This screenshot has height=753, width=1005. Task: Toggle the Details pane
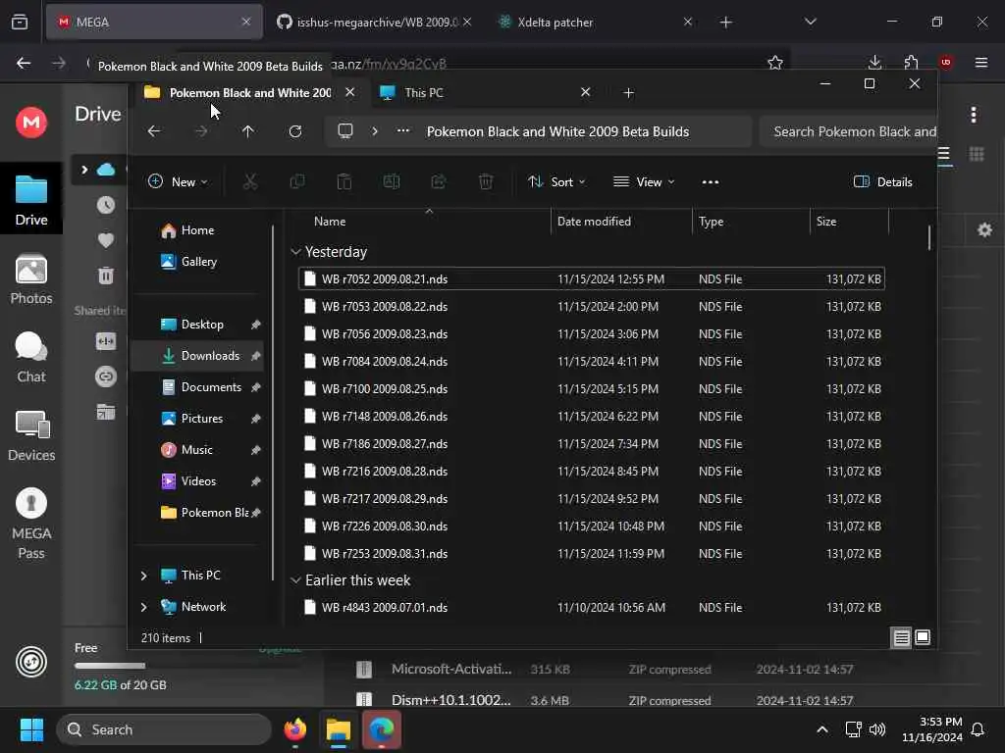(882, 181)
